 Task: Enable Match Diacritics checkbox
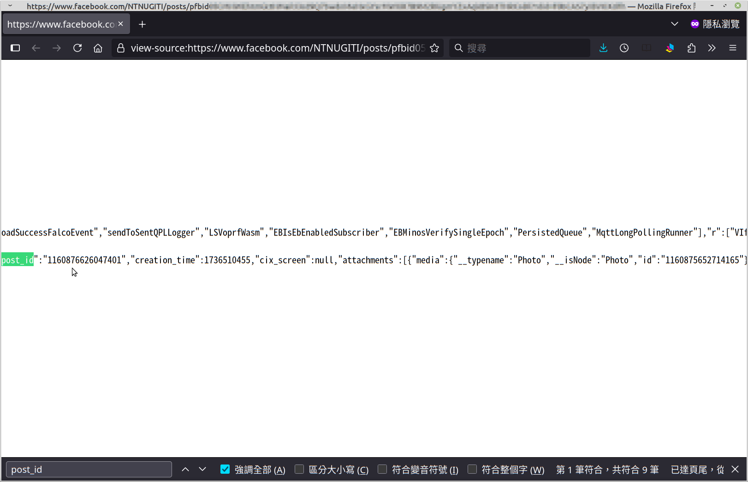click(382, 469)
